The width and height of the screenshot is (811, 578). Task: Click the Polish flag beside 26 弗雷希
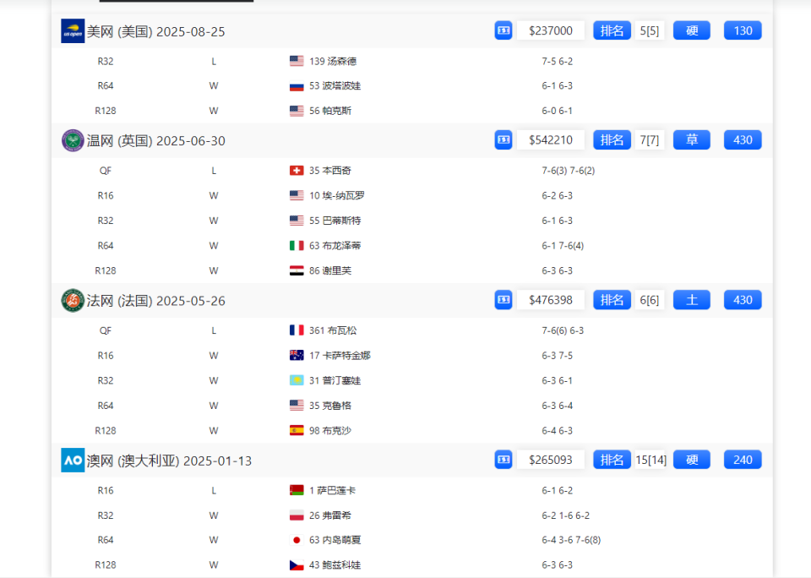[x=297, y=515]
